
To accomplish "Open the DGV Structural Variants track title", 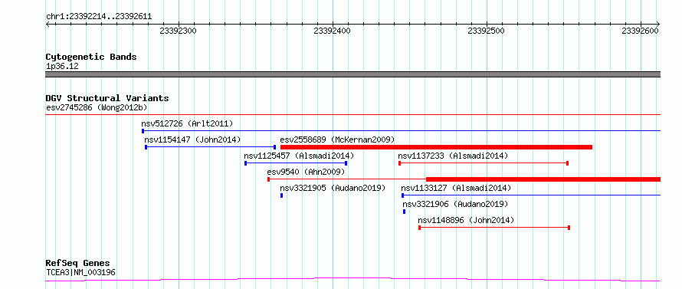I will (107, 98).
